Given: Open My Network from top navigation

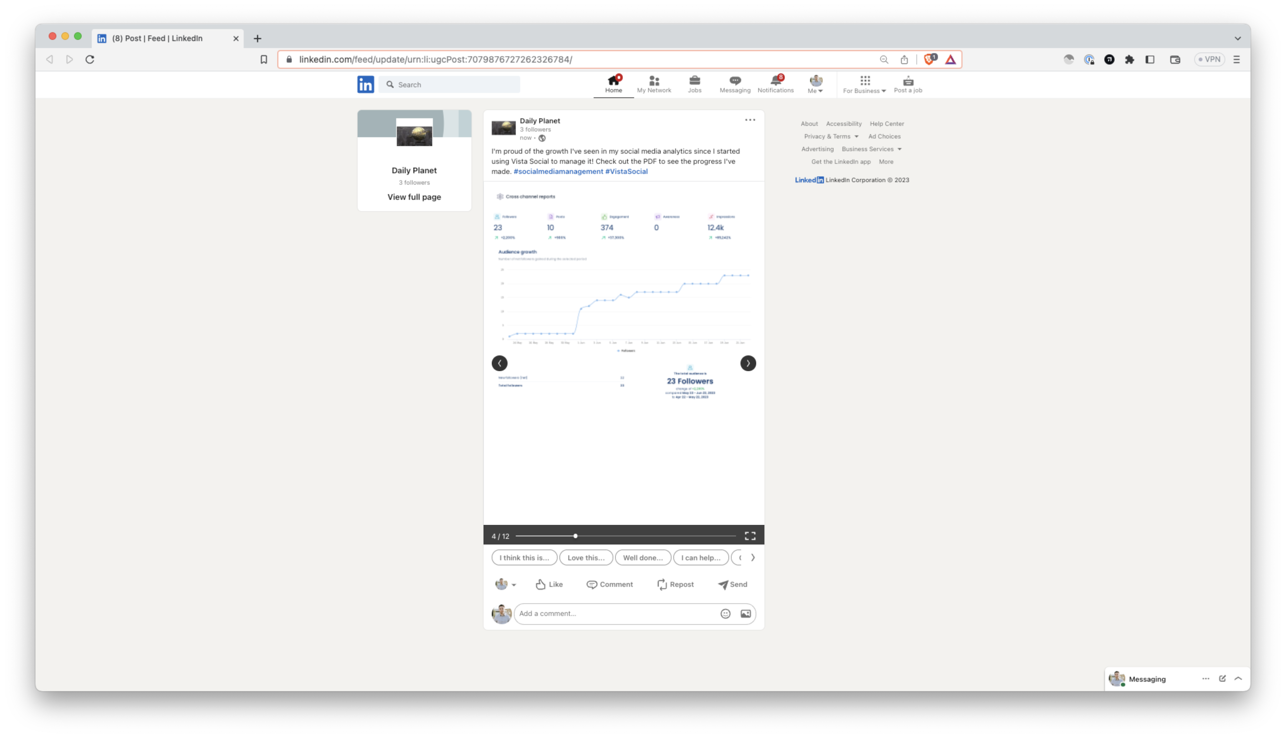Looking at the screenshot, I should (x=654, y=84).
